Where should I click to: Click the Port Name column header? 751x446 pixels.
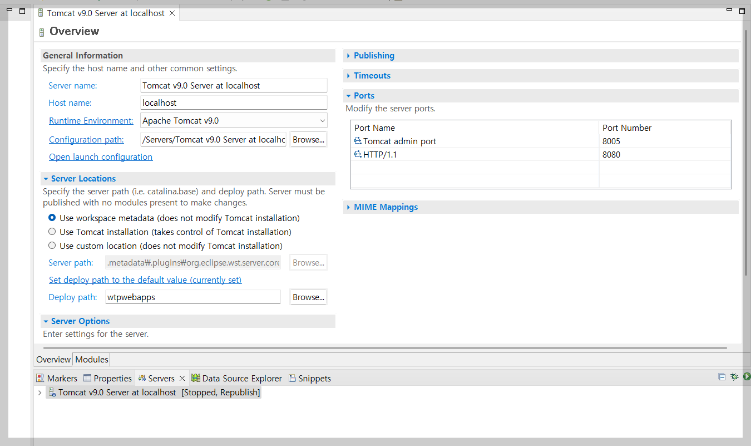[475, 128]
